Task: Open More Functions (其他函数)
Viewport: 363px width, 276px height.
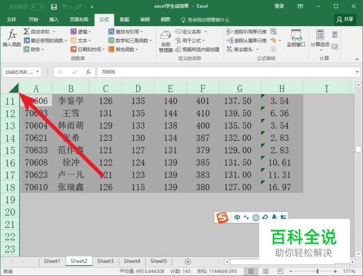Action: coord(123,49)
